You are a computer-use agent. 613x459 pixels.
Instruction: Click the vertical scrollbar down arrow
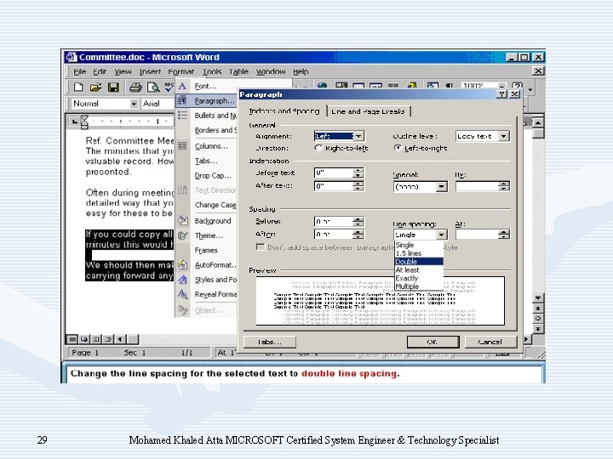(x=538, y=298)
